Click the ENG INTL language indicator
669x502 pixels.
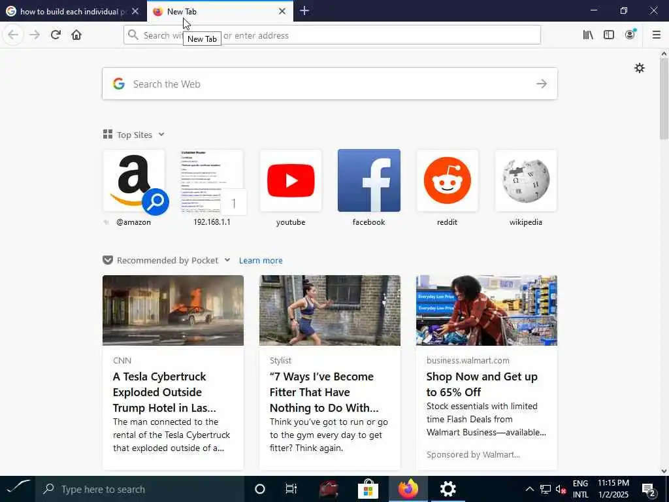coord(580,489)
